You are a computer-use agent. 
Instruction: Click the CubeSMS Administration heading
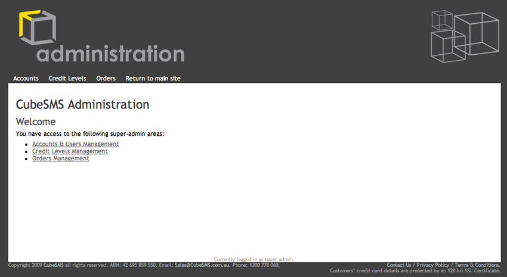pyautogui.click(x=82, y=105)
